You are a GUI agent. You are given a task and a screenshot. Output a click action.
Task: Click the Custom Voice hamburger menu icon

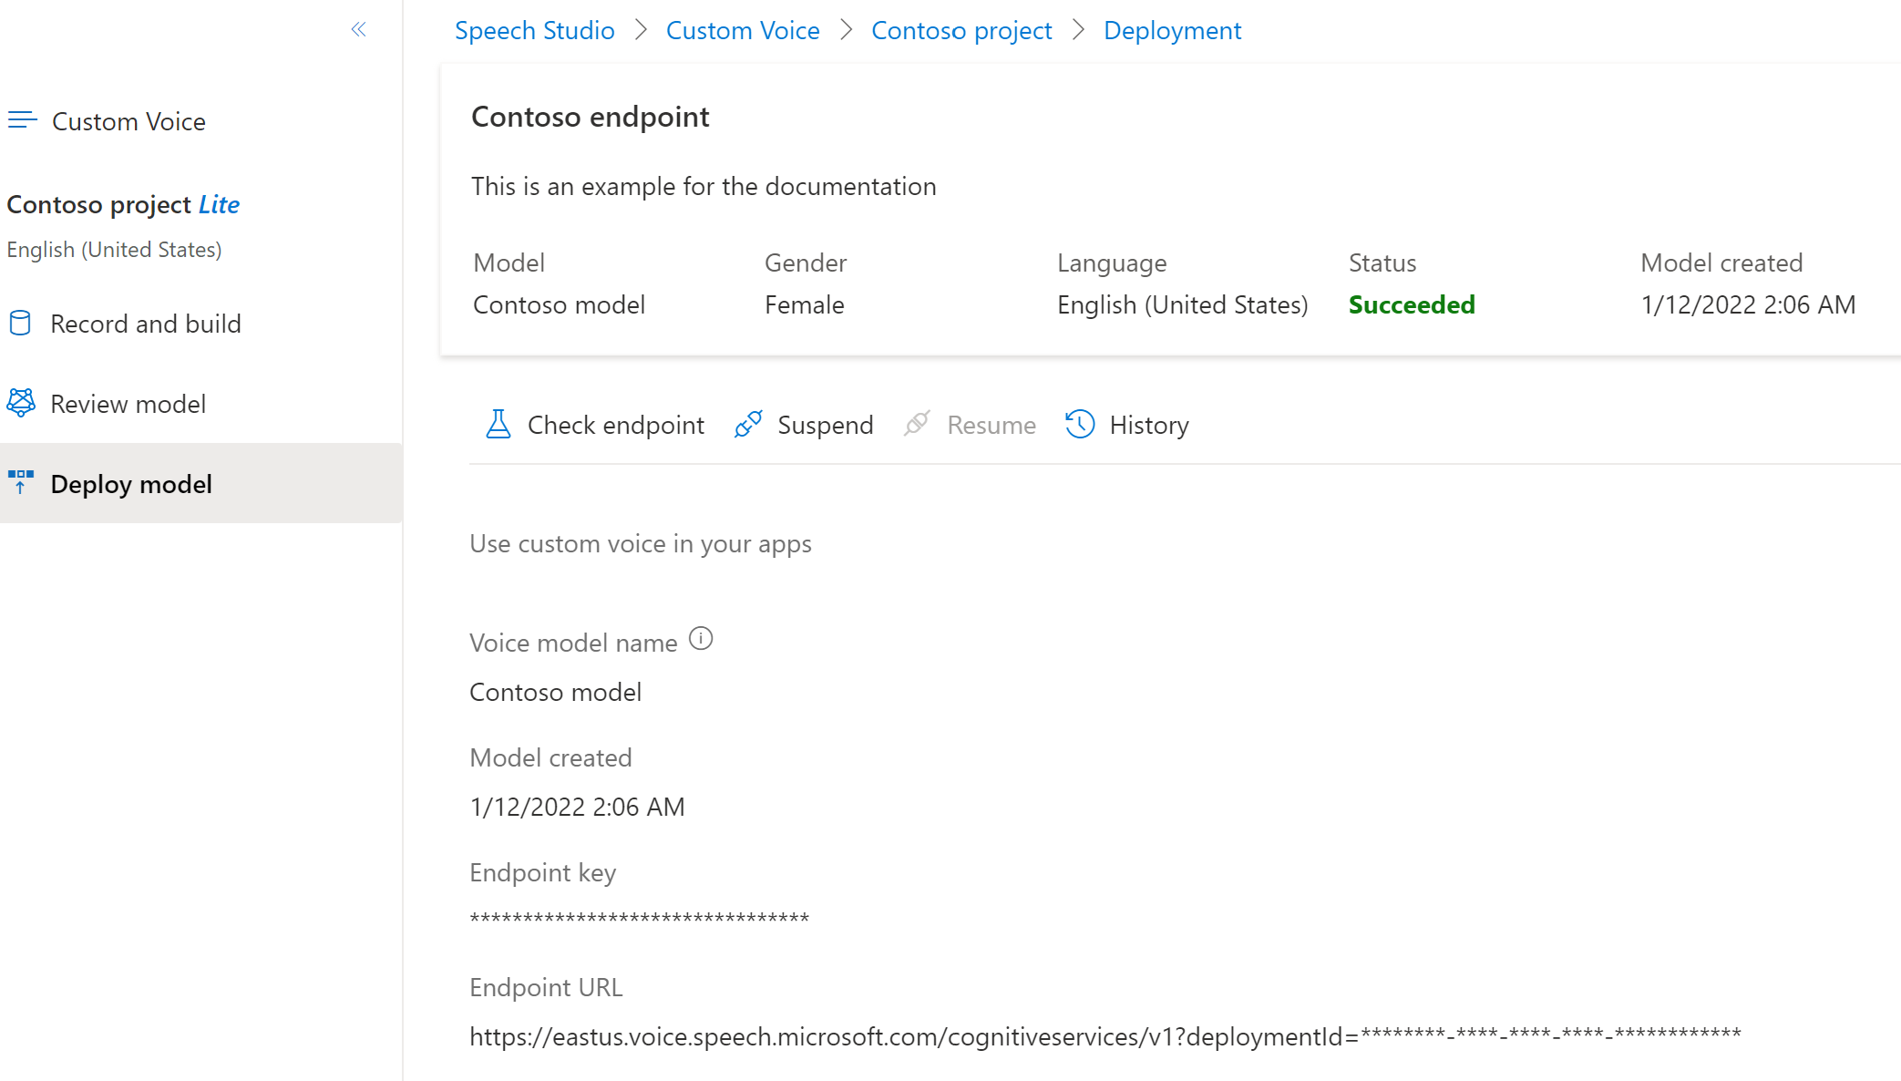point(23,120)
